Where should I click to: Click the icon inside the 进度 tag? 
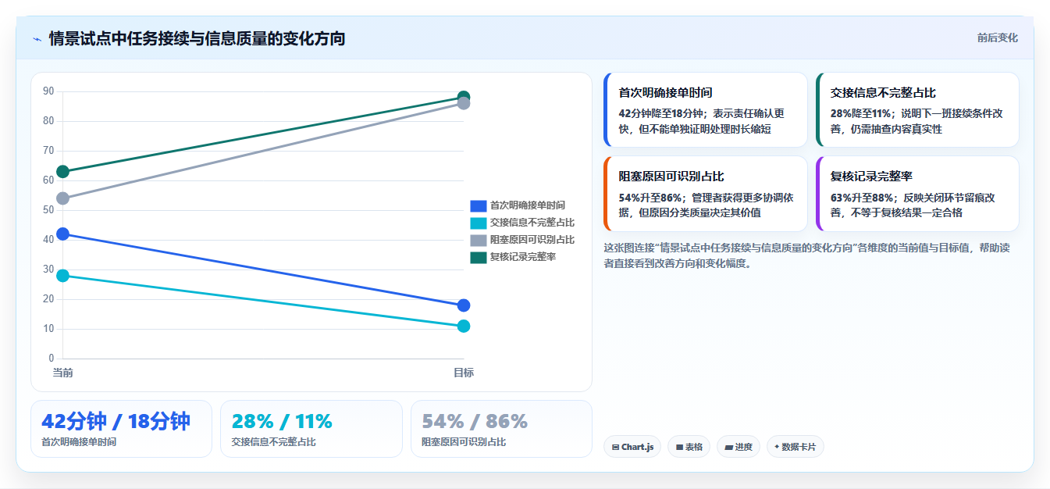pyautogui.click(x=728, y=448)
